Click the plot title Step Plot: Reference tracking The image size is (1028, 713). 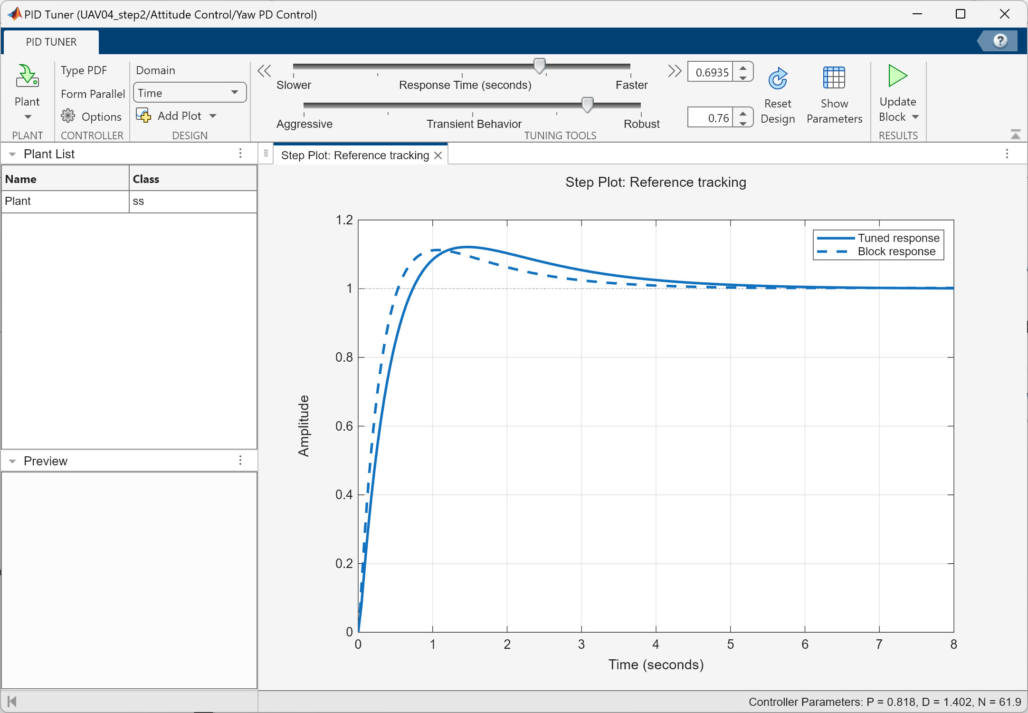pos(656,182)
